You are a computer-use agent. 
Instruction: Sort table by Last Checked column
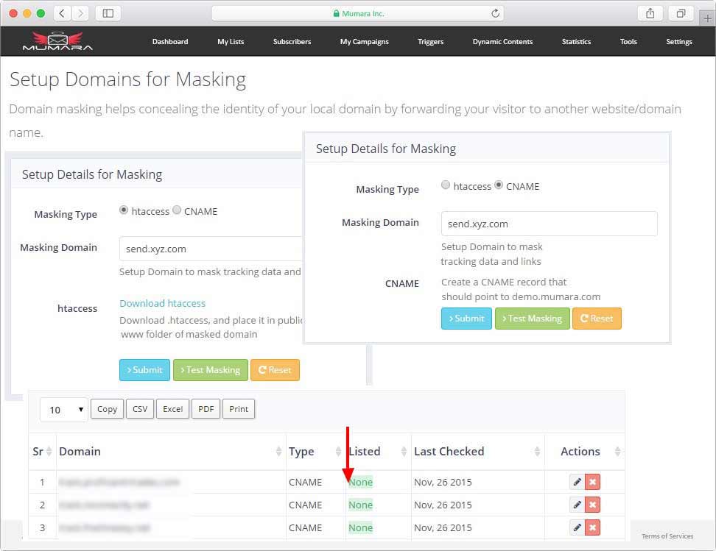pos(476,452)
